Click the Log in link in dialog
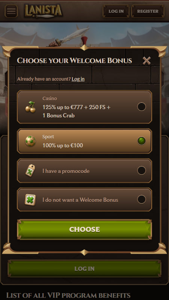The image size is (169, 300). [x=78, y=79]
